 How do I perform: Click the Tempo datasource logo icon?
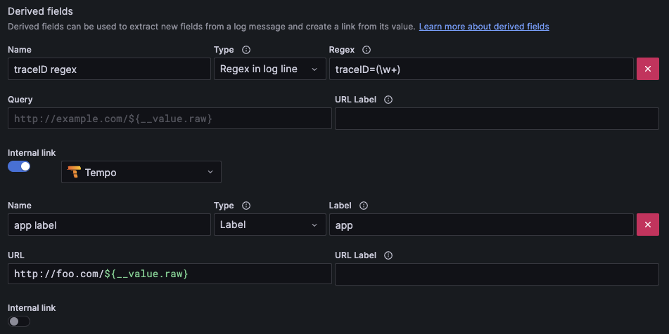click(74, 172)
